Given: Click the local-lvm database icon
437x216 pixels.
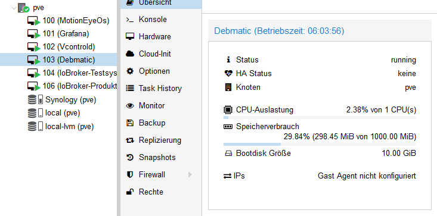Looking at the screenshot, I should click(32, 127).
